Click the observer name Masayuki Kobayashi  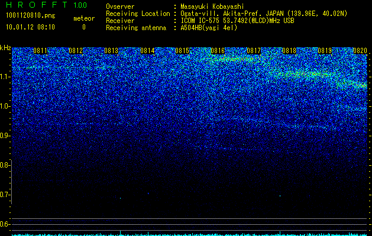[212, 6]
